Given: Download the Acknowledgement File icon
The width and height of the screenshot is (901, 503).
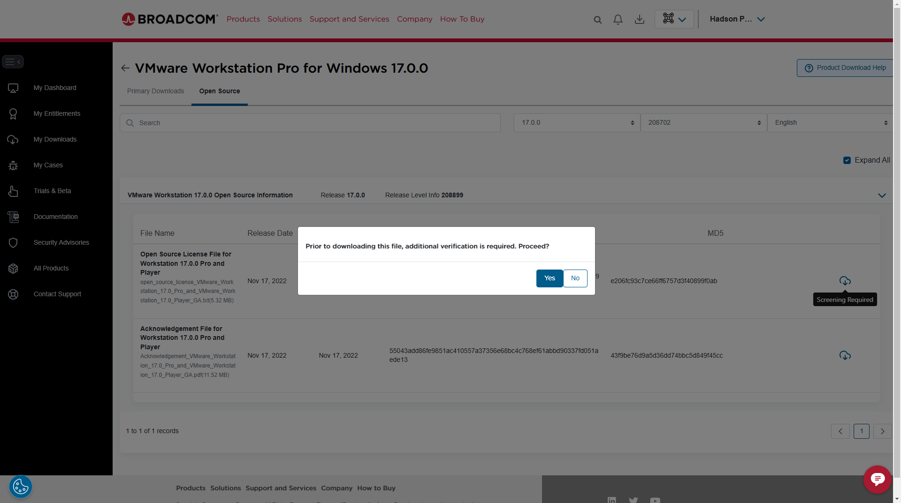Looking at the screenshot, I should 845,355.
